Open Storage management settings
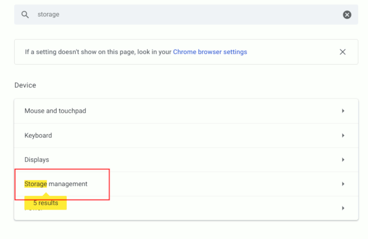368x239 pixels. [186, 184]
